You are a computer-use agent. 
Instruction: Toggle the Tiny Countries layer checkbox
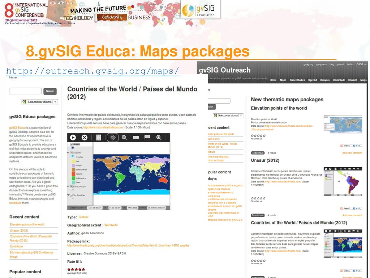point(71,195)
